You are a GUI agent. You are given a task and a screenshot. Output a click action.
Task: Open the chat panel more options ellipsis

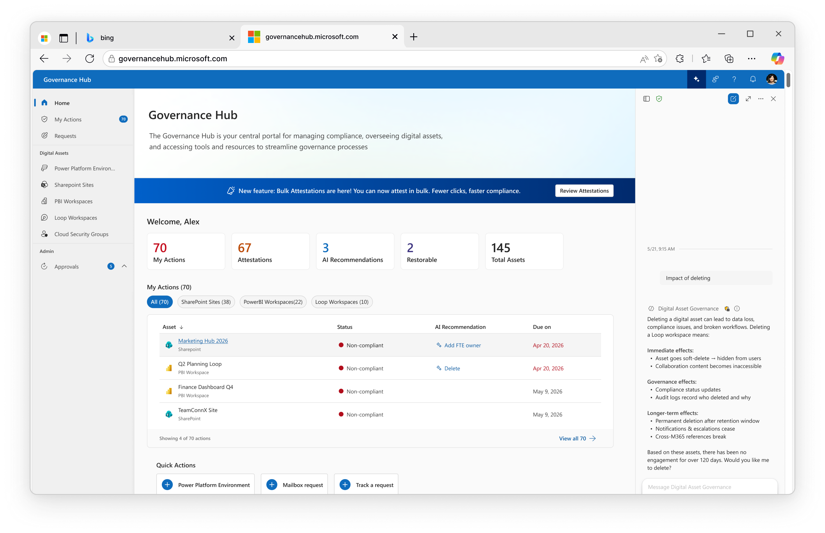pos(761,99)
